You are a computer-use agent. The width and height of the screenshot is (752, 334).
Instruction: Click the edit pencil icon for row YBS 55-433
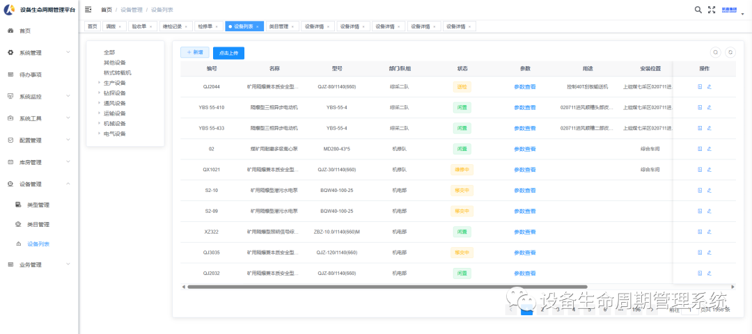[710, 128]
